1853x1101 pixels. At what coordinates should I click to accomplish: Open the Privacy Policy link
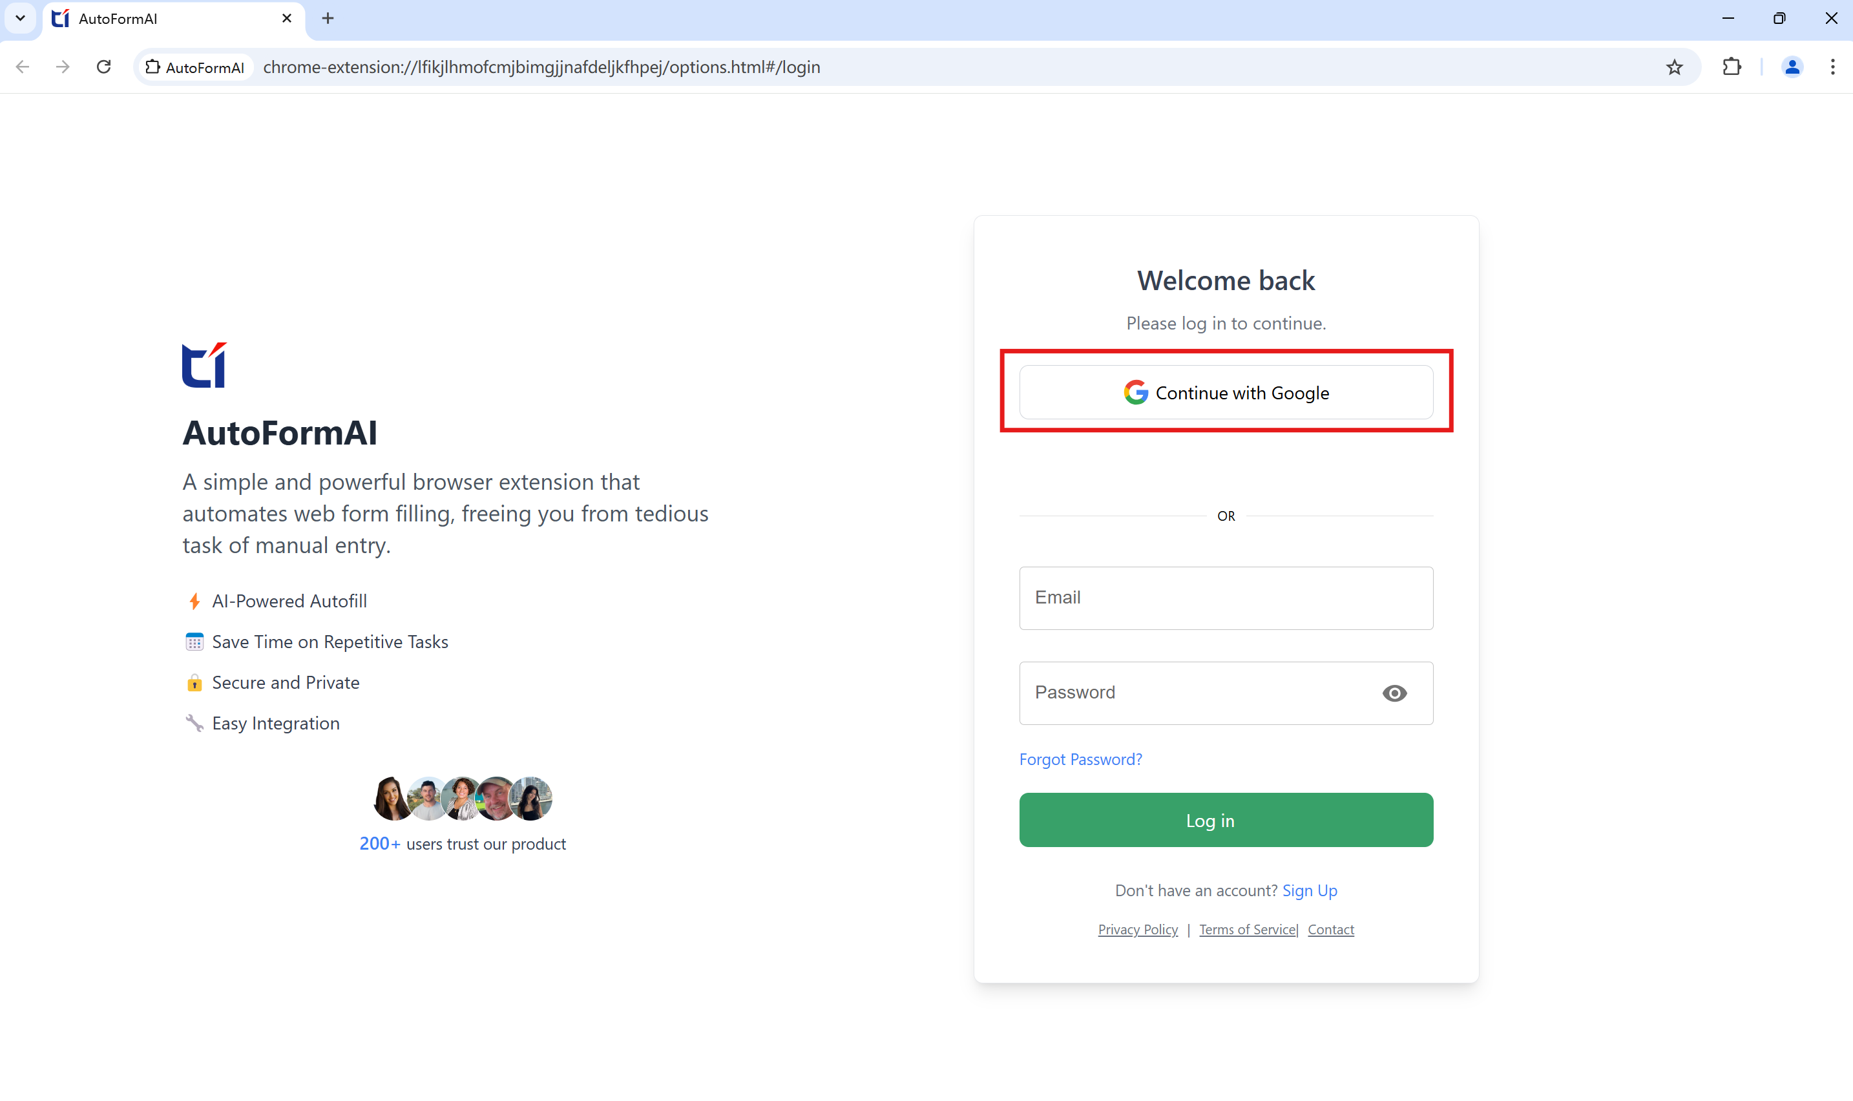[1137, 930]
